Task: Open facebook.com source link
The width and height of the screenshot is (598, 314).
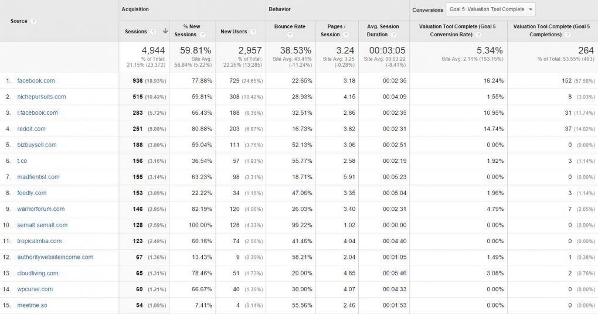Action: point(36,81)
